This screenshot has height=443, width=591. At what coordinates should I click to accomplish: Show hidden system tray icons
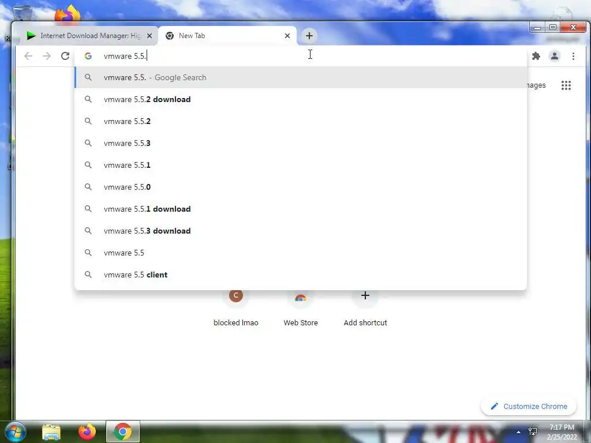pos(518,432)
